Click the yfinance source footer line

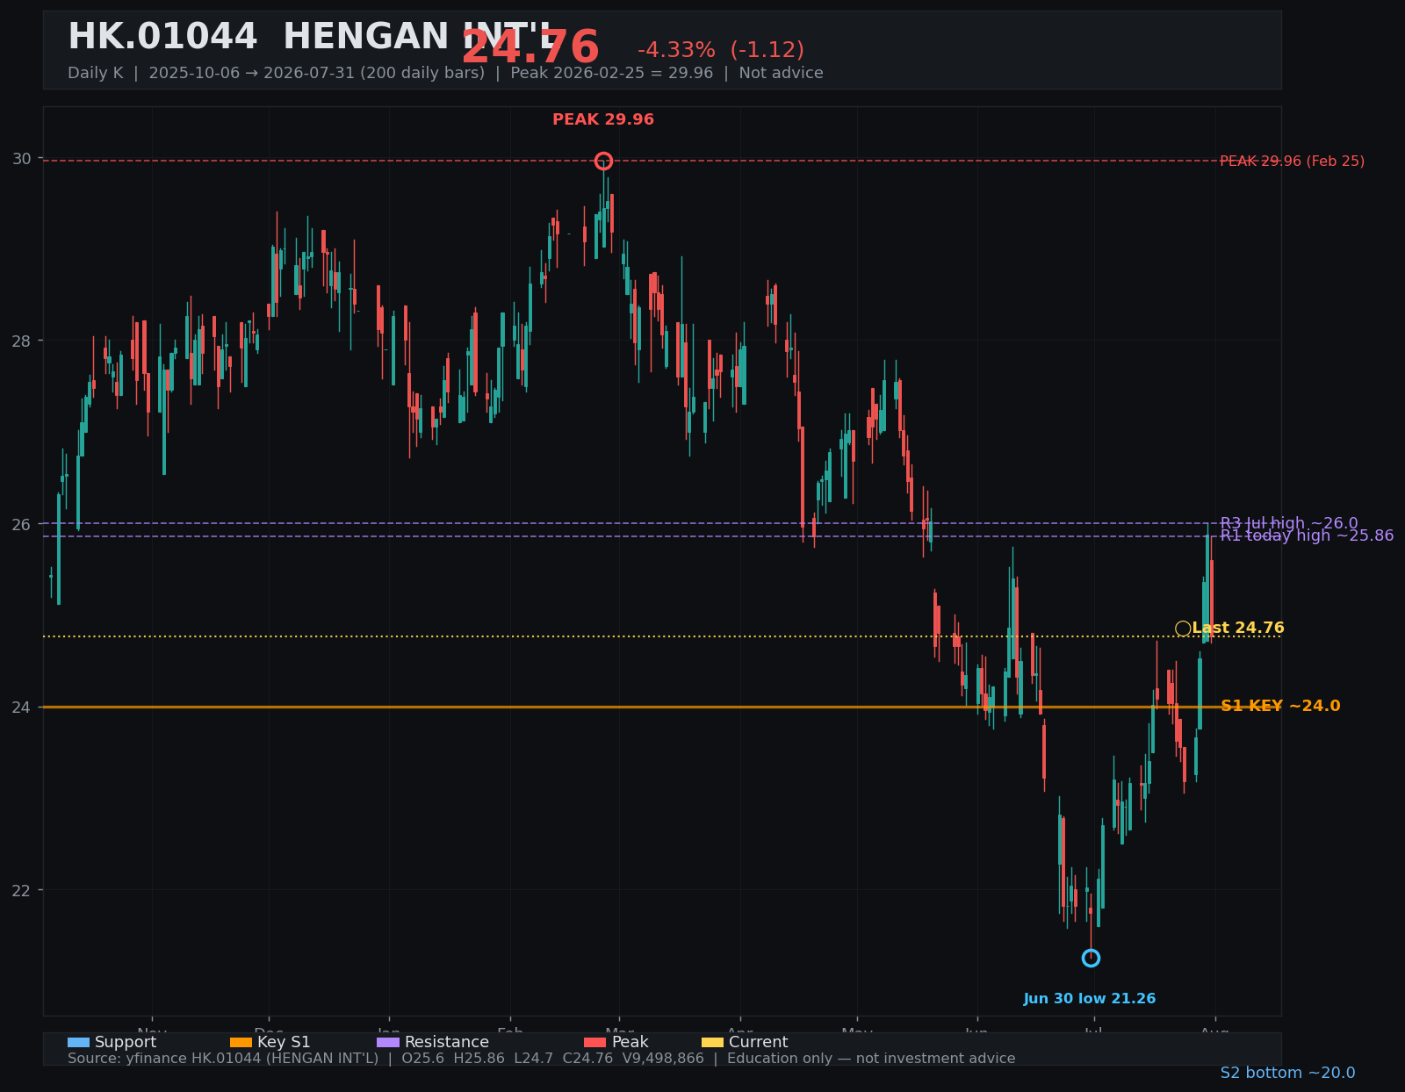coord(542,1059)
